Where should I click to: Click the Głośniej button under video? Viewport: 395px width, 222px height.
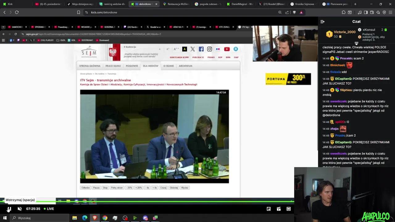(x=174, y=187)
